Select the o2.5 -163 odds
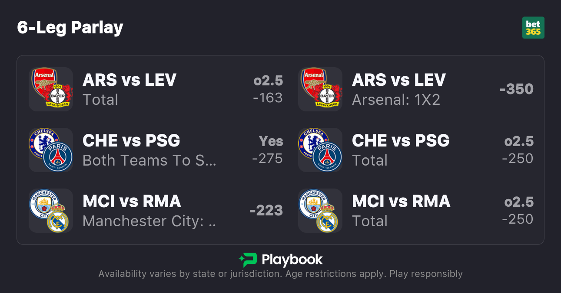Screen dimensions: 561x293 [268, 89]
